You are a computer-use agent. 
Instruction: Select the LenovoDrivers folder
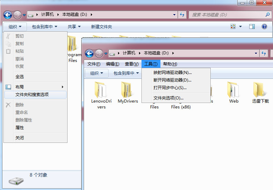point(101,95)
